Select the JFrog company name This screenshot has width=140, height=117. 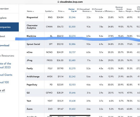[x=29, y=60]
